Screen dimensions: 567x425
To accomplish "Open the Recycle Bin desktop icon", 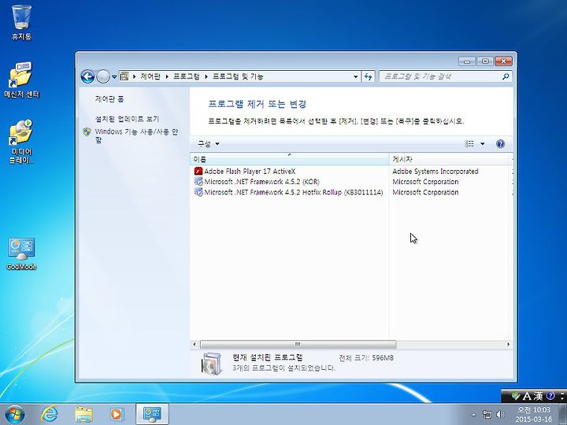I will pyautogui.click(x=21, y=22).
